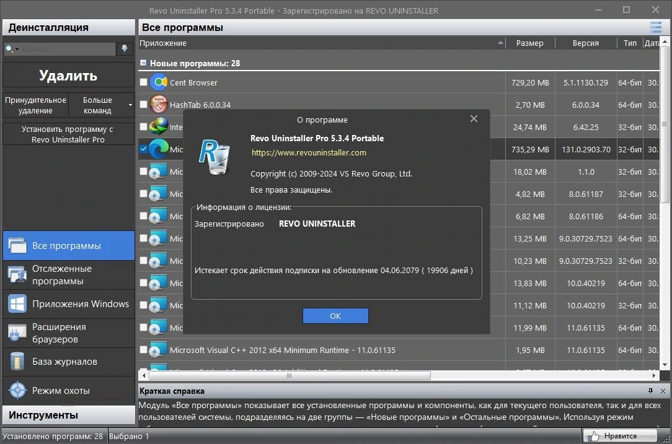Click the Режим охоты crosshair icon

(x=17, y=391)
